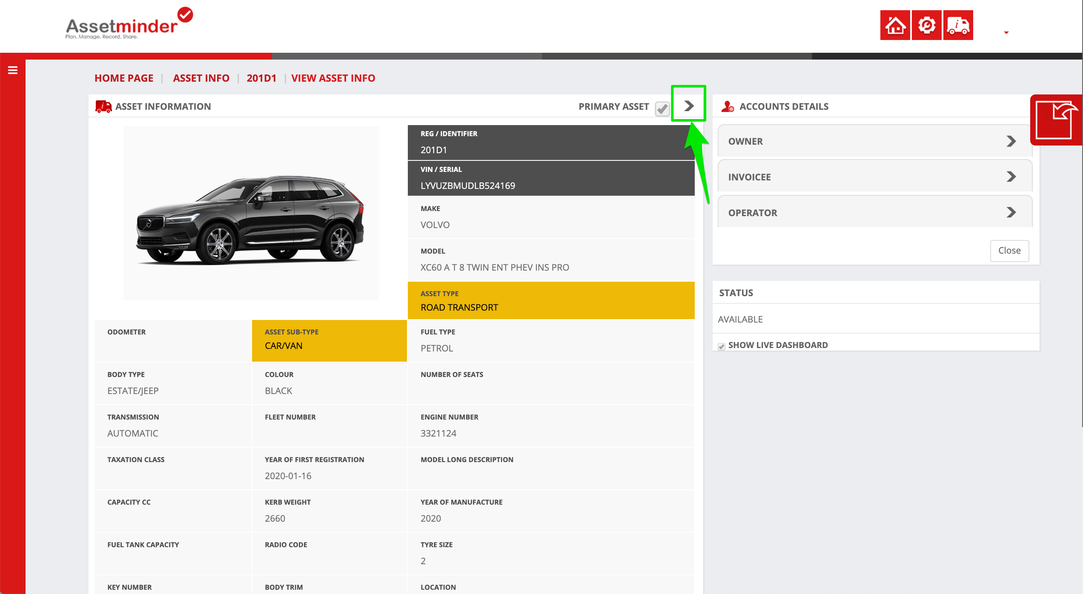
Task: Toggle Show Live Dashboard checkbox
Action: 721,346
